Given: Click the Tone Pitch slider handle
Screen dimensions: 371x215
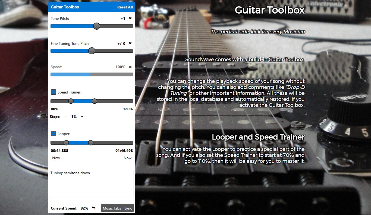Looking at the screenshot, I should click(x=96, y=26).
